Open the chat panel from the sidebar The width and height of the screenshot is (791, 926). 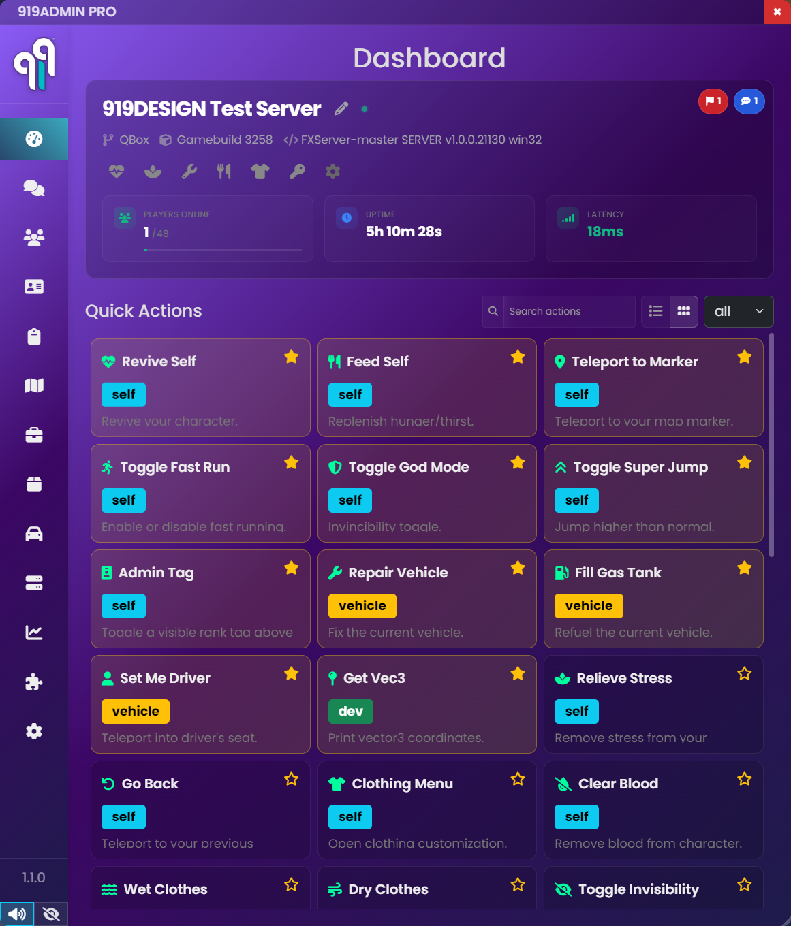[34, 189]
